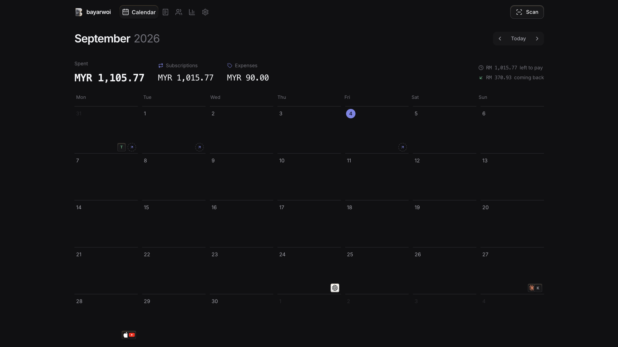The width and height of the screenshot is (618, 347).
Task: Open the green T subscription on August 31
Action: pyautogui.click(x=121, y=147)
